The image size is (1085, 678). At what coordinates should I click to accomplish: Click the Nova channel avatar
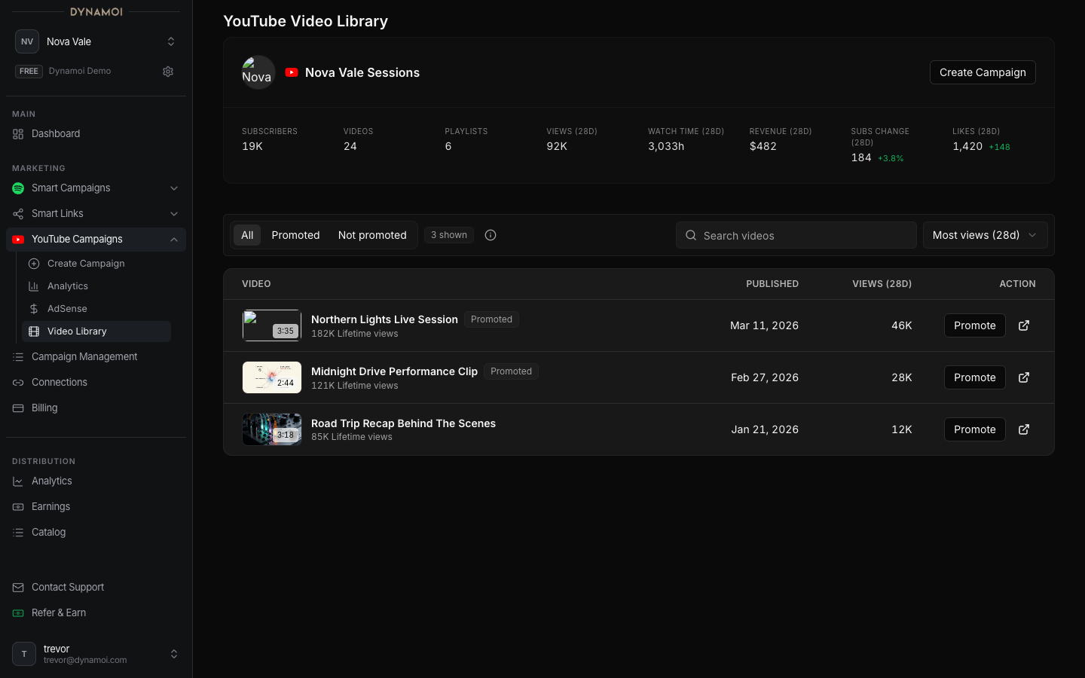pyautogui.click(x=258, y=72)
